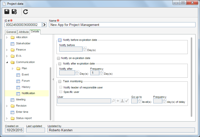Click the Meeting form icon
The height and width of the screenshot is (137, 200).
12,100
